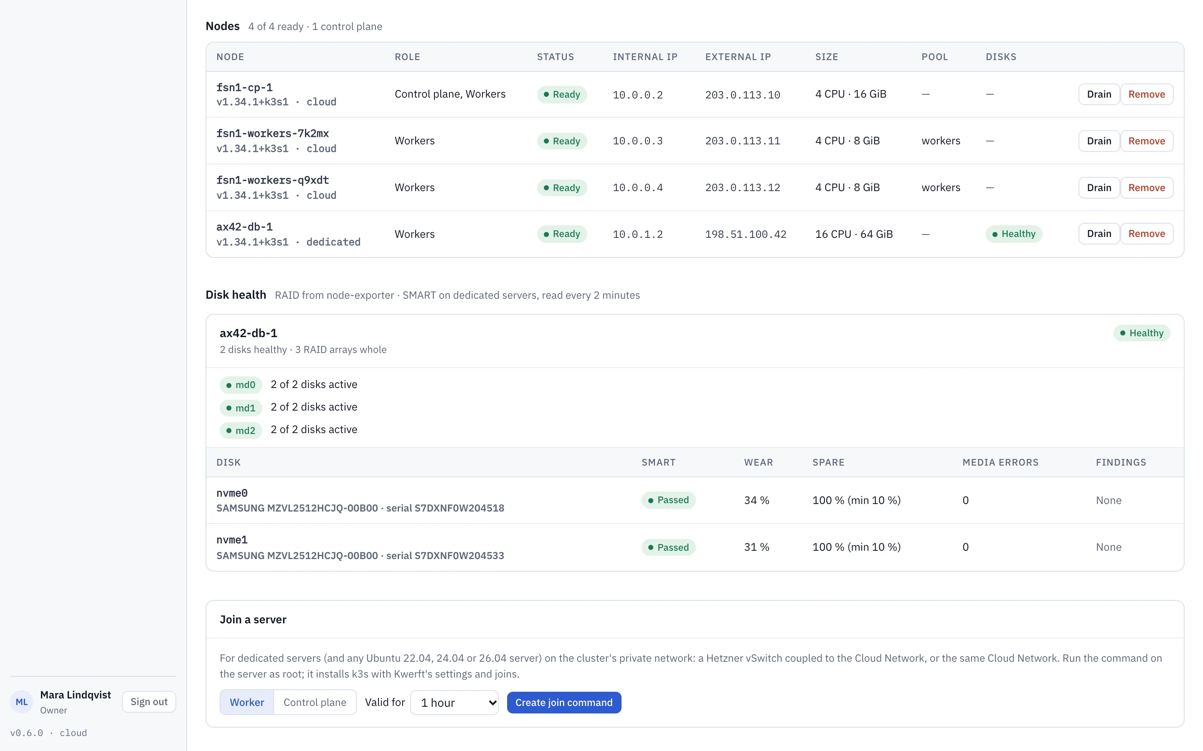1203x751 pixels.
Task: Click the Healthy badge in the Disk health card
Action: point(1142,333)
